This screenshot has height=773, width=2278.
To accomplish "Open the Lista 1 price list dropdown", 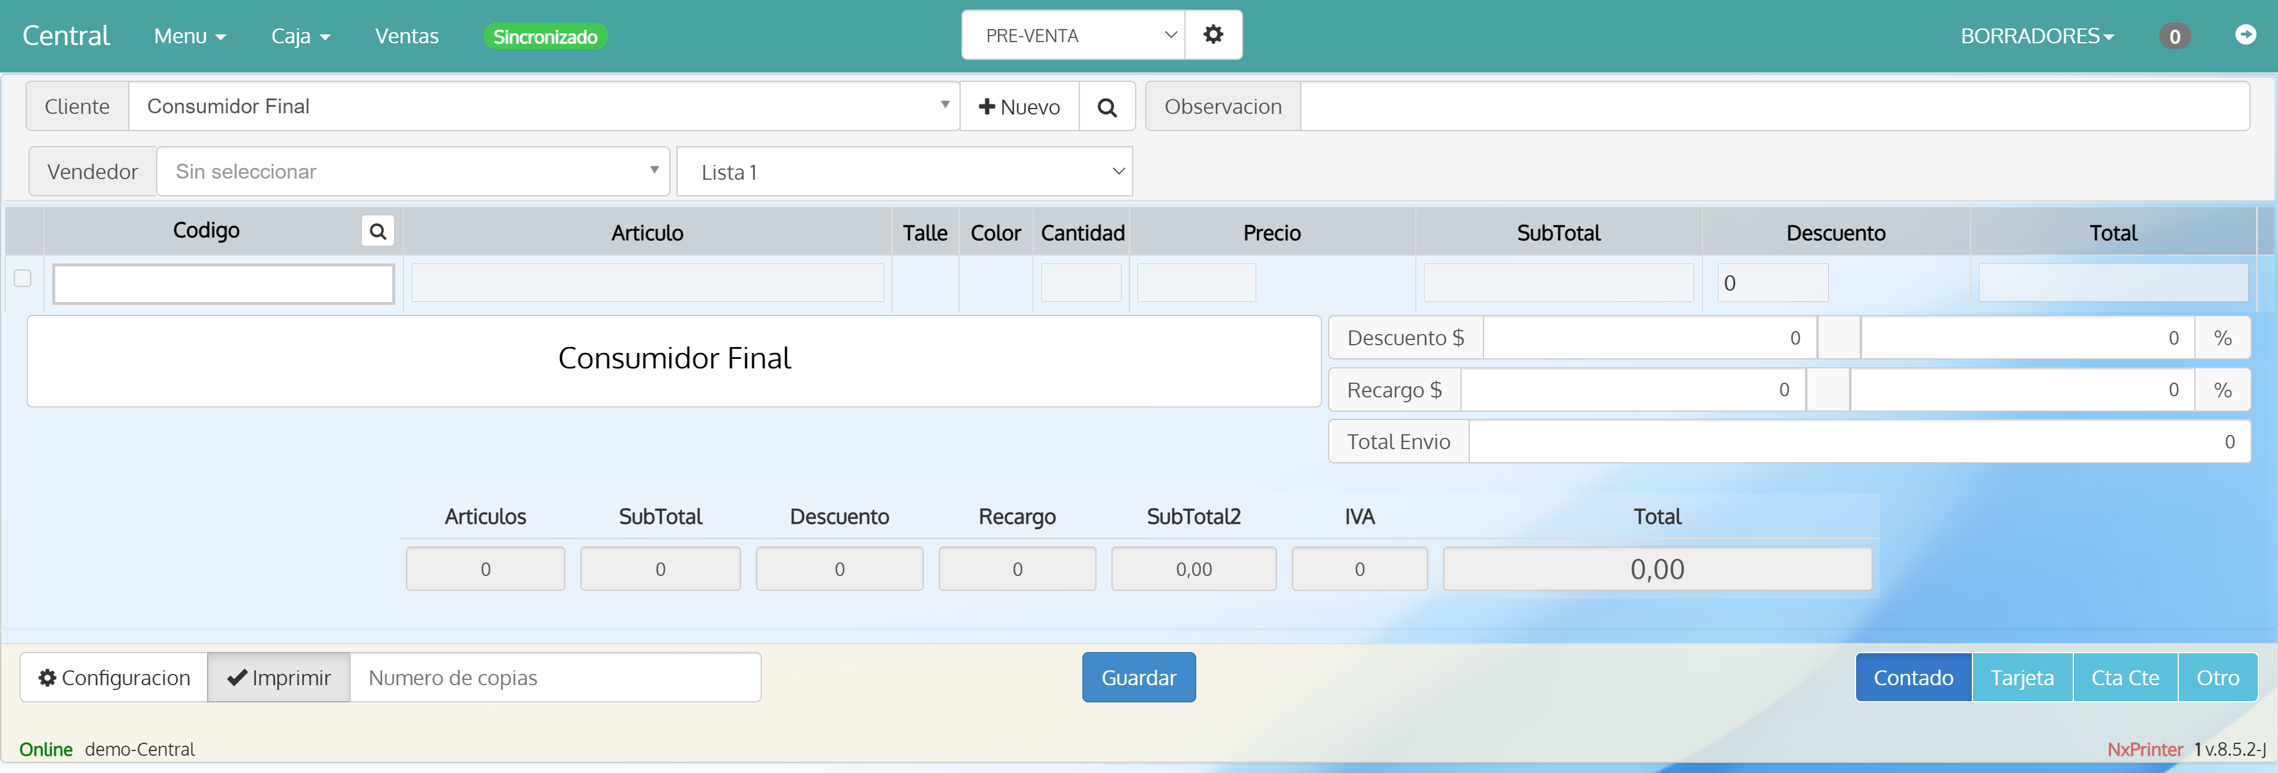I will (x=904, y=171).
